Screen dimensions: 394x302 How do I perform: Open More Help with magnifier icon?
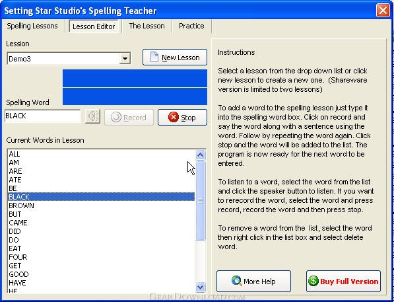253,281
